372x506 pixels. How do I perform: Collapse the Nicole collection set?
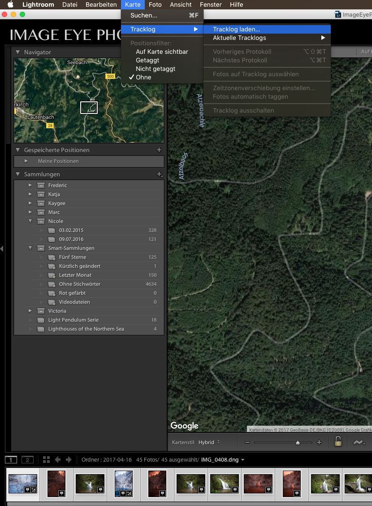pyautogui.click(x=30, y=221)
